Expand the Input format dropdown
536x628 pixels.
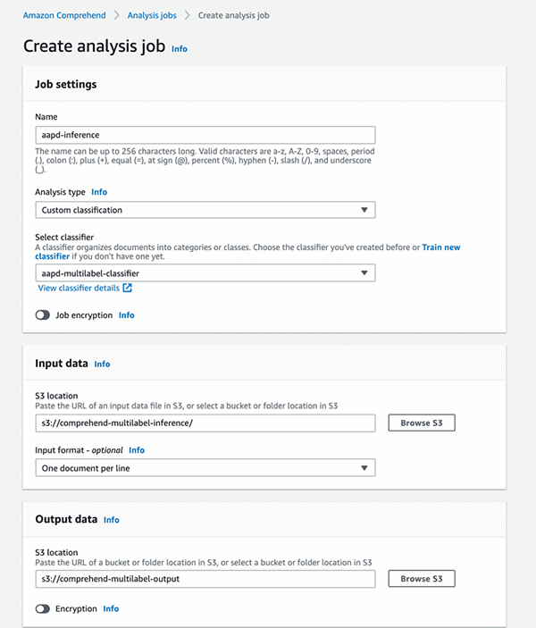click(x=205, y=468)
